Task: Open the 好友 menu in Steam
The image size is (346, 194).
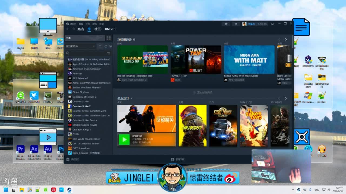Action: pyautogui.click(x=88, y=24)
